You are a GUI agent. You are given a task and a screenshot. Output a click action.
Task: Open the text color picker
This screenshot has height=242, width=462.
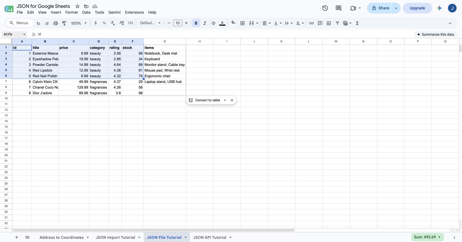[222, 23]
